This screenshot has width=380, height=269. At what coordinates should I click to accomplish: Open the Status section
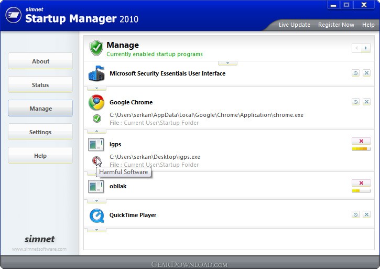(40, 84)
